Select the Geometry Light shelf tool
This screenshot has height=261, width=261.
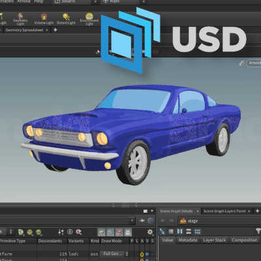tap(20, 19)
